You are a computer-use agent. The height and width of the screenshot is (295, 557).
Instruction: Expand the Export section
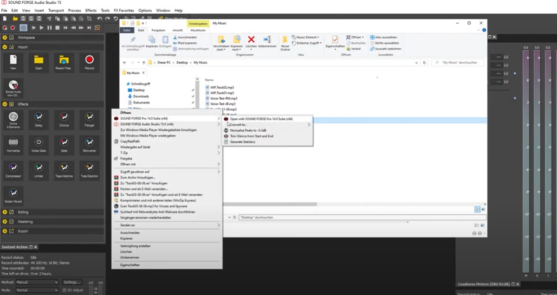tap(5, 231)
